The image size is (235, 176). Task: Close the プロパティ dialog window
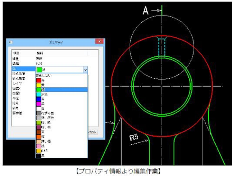tap(99, 42)
